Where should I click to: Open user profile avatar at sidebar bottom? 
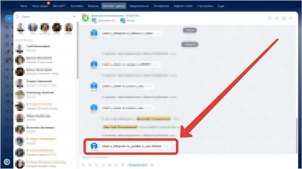(7, 162)
